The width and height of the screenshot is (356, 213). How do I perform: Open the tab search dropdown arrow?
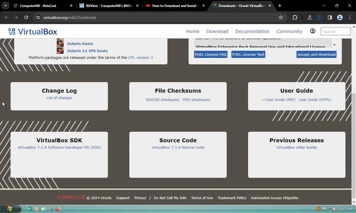pos(6,6)
